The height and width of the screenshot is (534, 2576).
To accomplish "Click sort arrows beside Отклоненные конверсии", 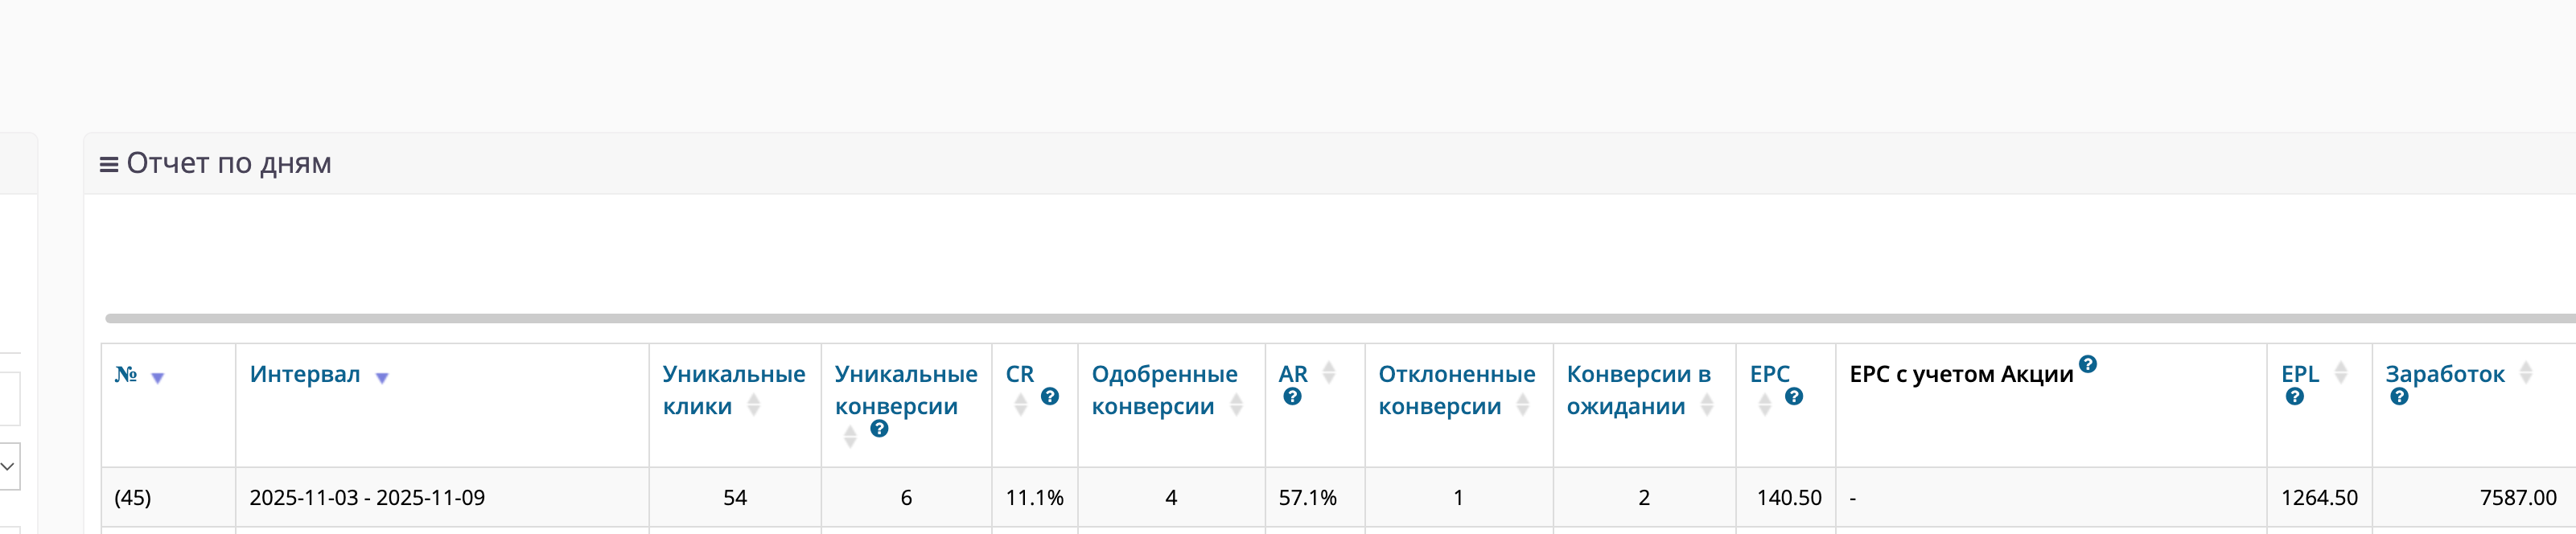I will (x=1522, y=405).
